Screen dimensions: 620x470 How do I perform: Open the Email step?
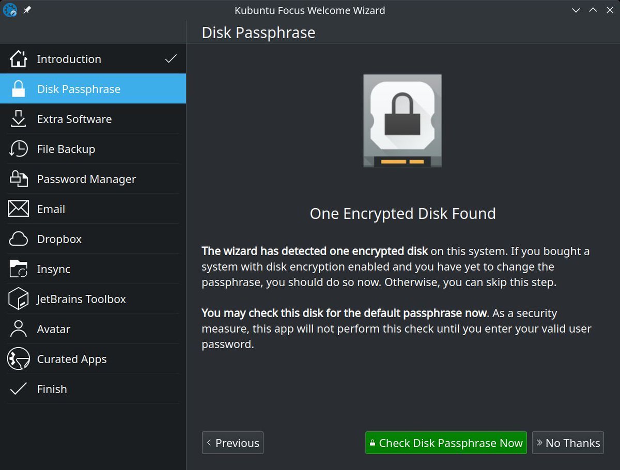coord(93,209)
